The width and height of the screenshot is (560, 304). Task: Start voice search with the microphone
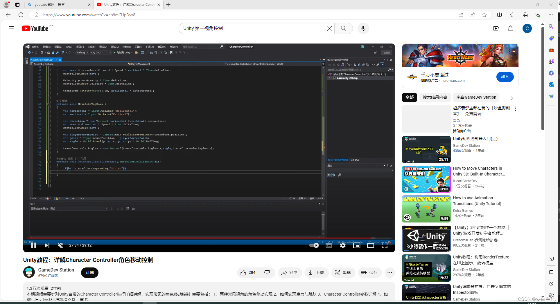[x=363, y=28]
